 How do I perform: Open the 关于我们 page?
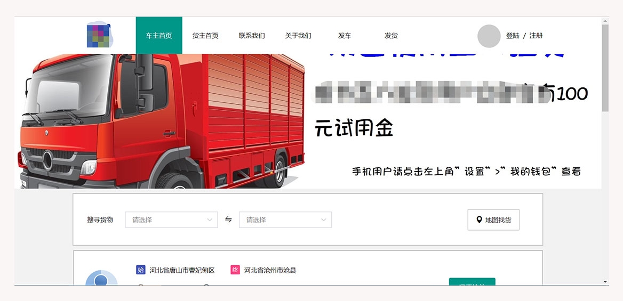pos(298,35)
